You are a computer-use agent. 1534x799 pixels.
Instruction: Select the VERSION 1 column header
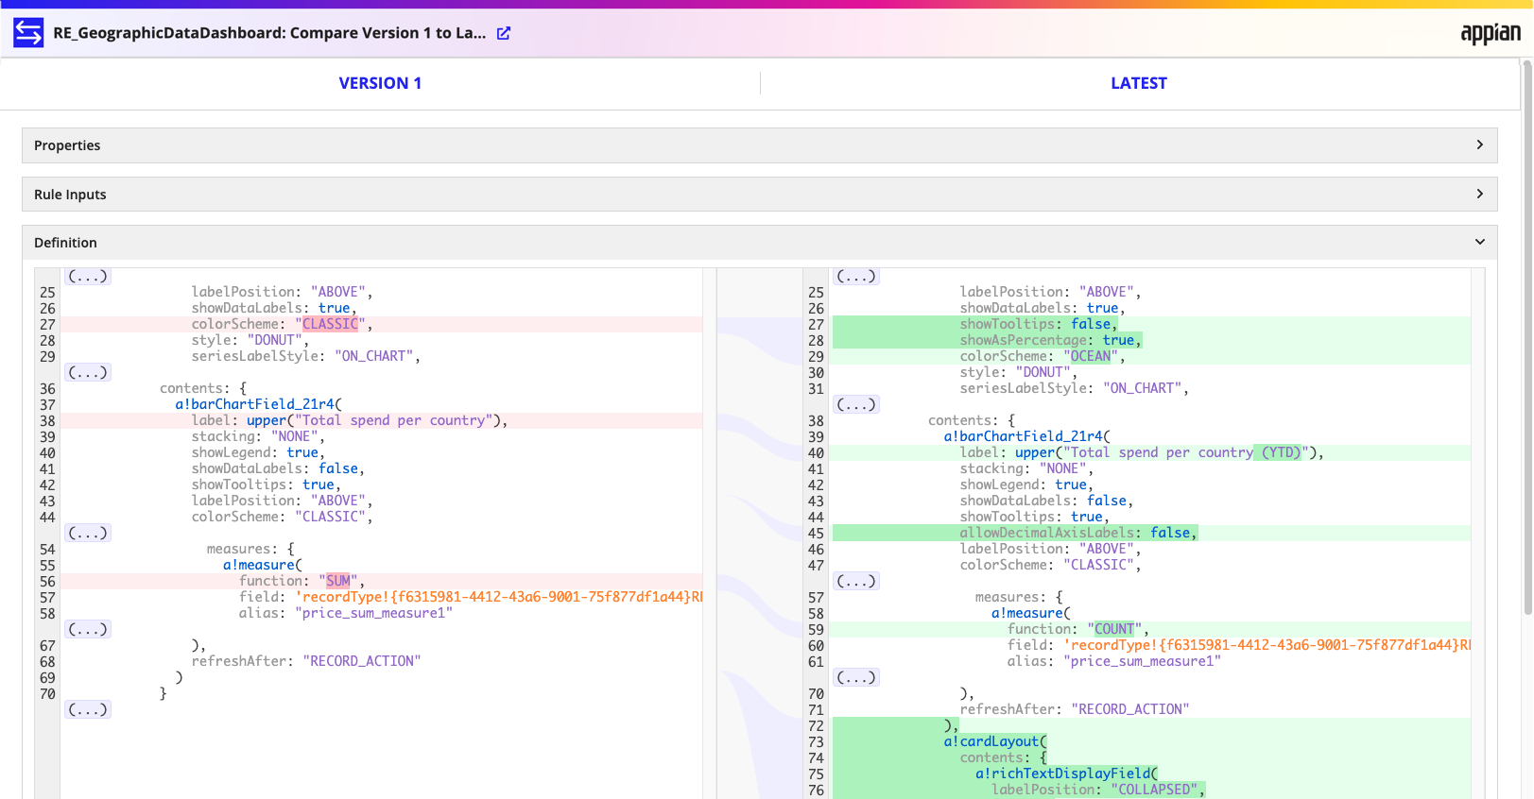[x=380, y=83]
